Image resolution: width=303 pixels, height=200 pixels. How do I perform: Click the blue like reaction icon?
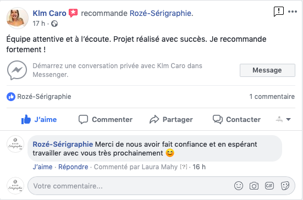[11, 97]
